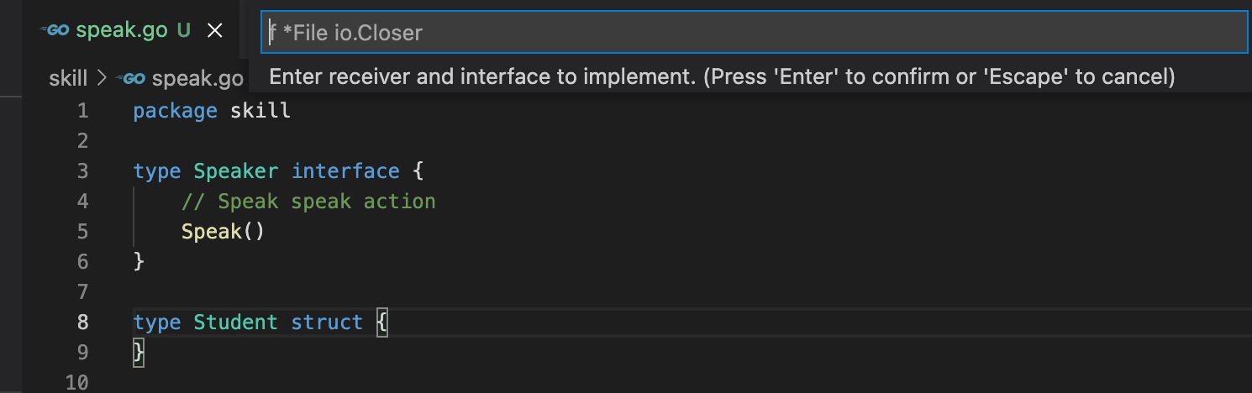Open the speak.go breadcrumb file item

(x=197, y=78)
